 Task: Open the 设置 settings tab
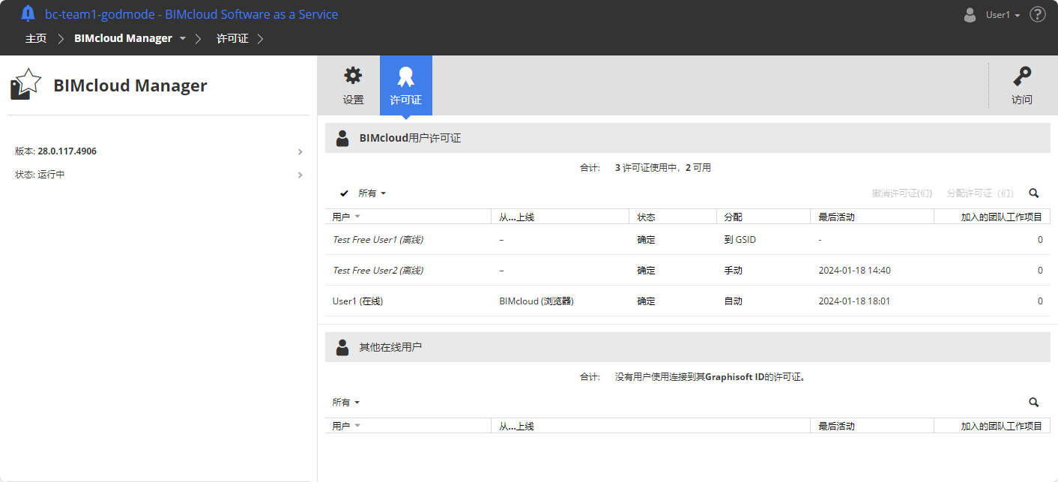[353, 85]
